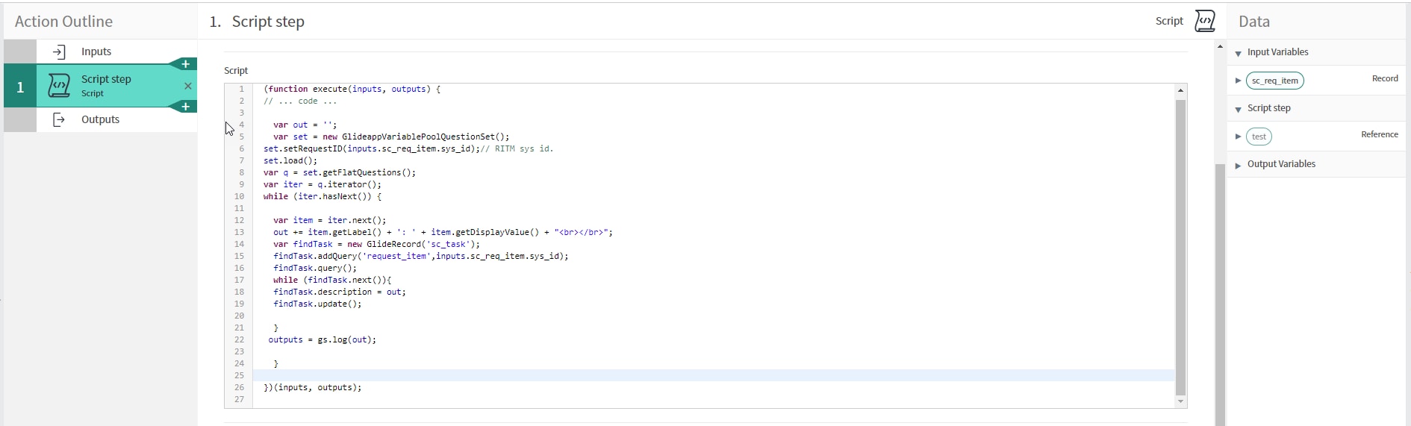This screenshot has height=426, width=1411.
Task: Click the main panel scroll up arrow
Action: (1220, 46)
